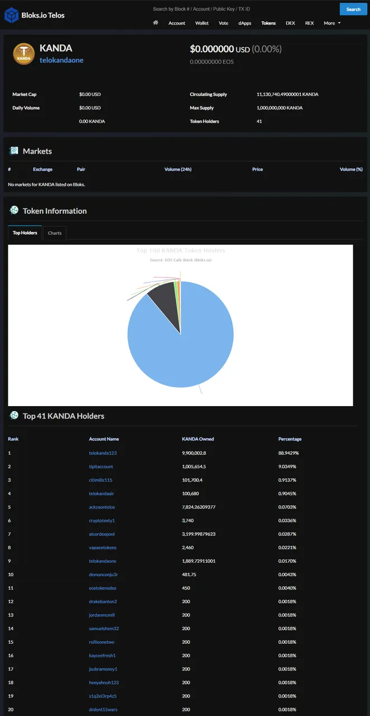
Task: Open the ackzaontelos account link
Action: pos(102,507)
